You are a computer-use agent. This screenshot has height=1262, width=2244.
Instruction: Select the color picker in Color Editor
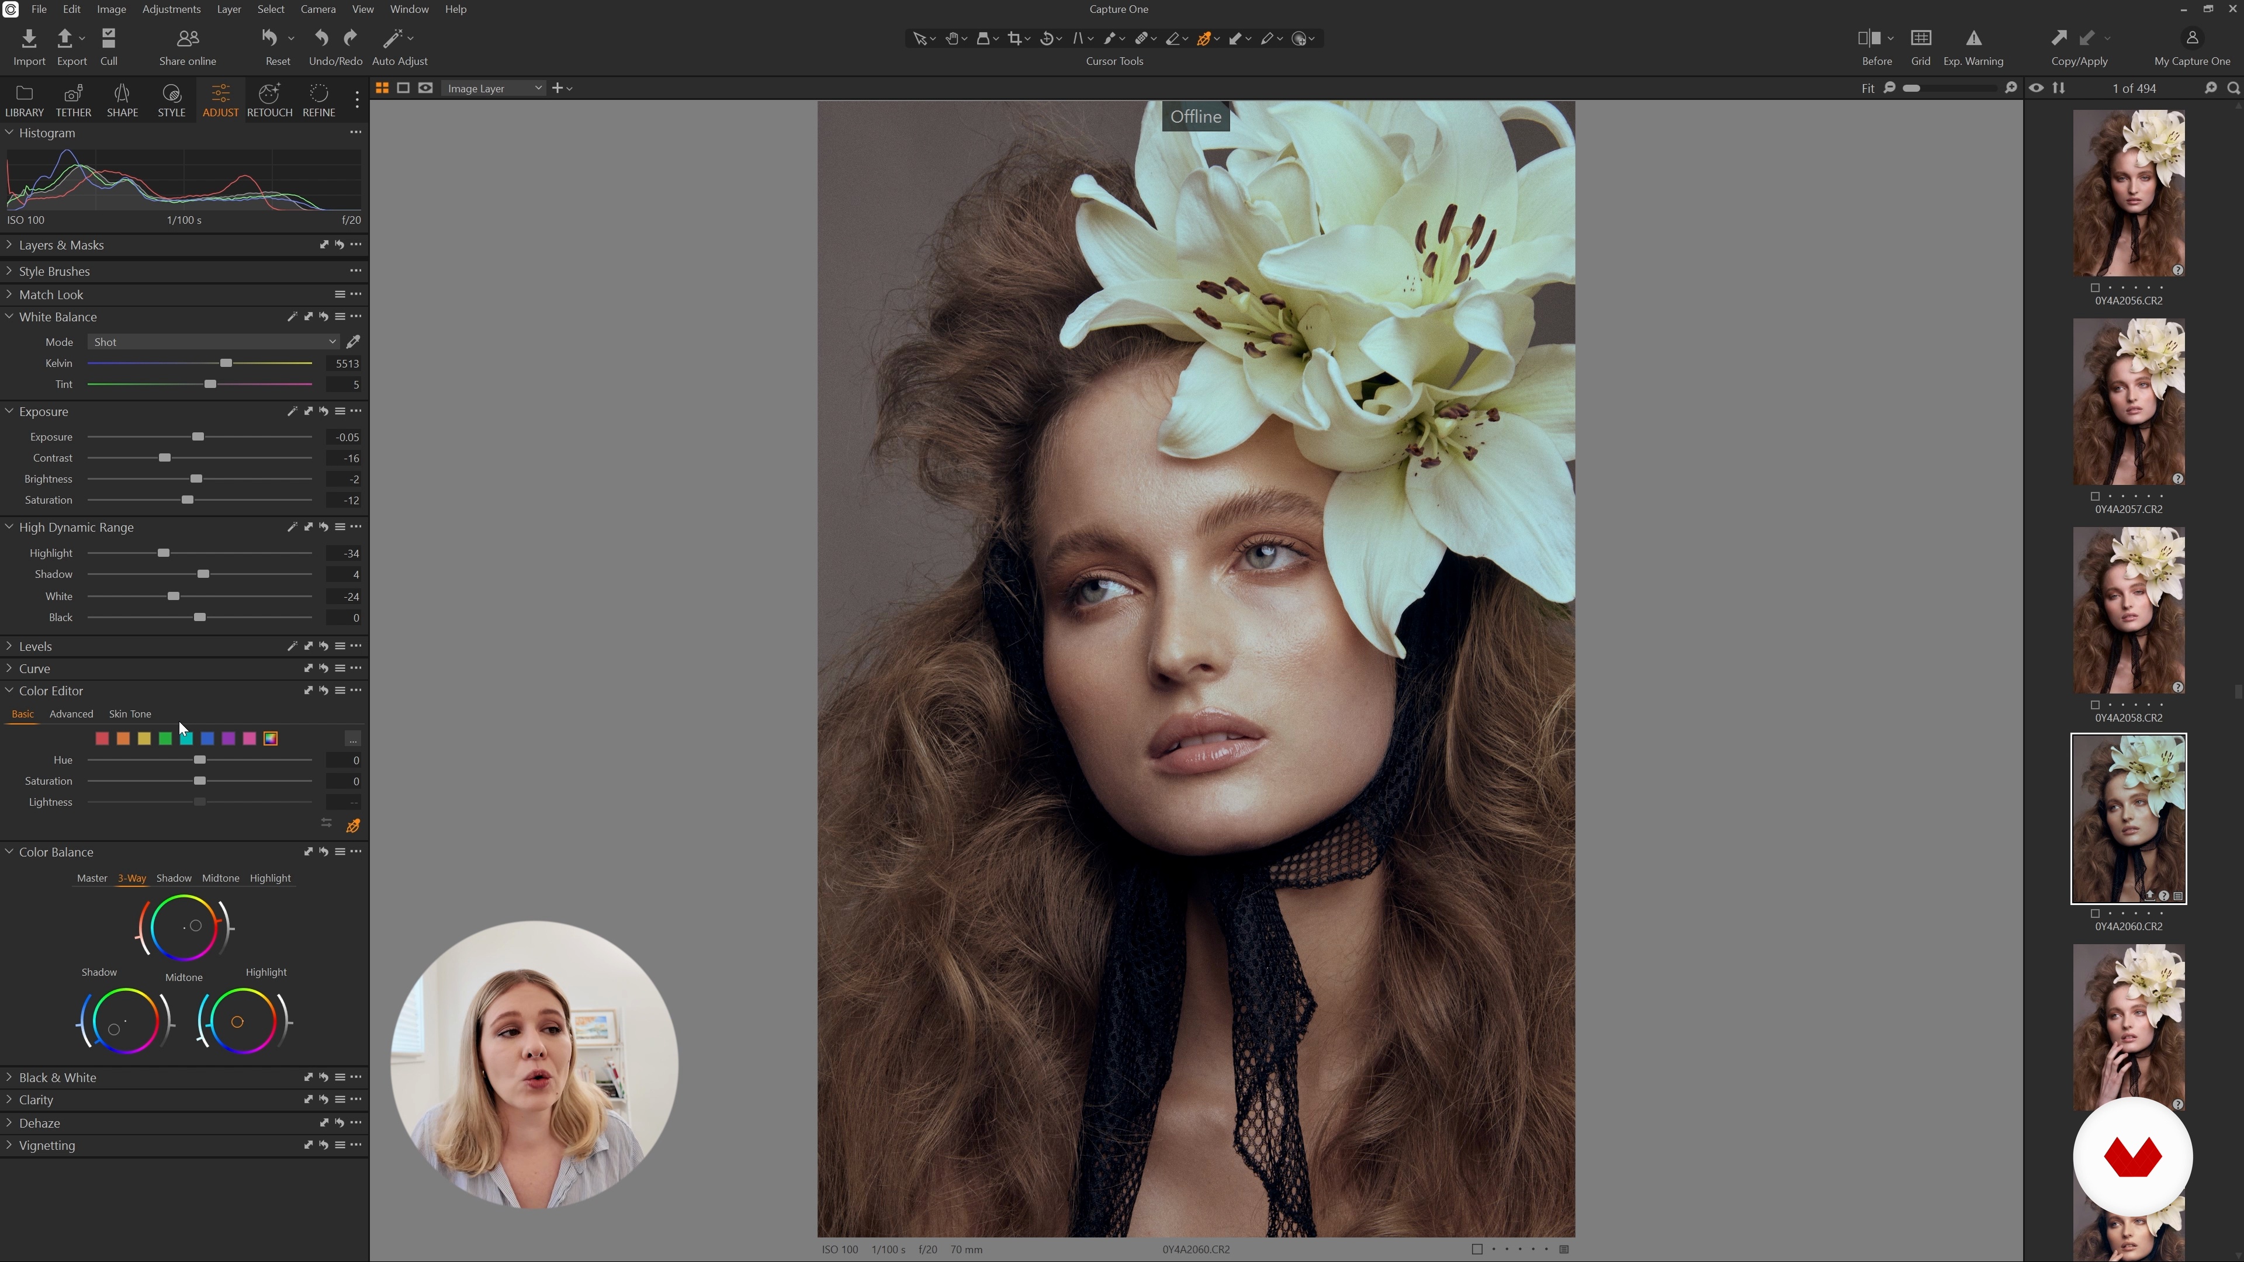click(353, 826)
